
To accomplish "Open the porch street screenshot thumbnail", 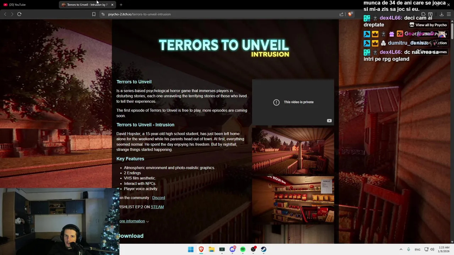I will [x=293, y=151].
